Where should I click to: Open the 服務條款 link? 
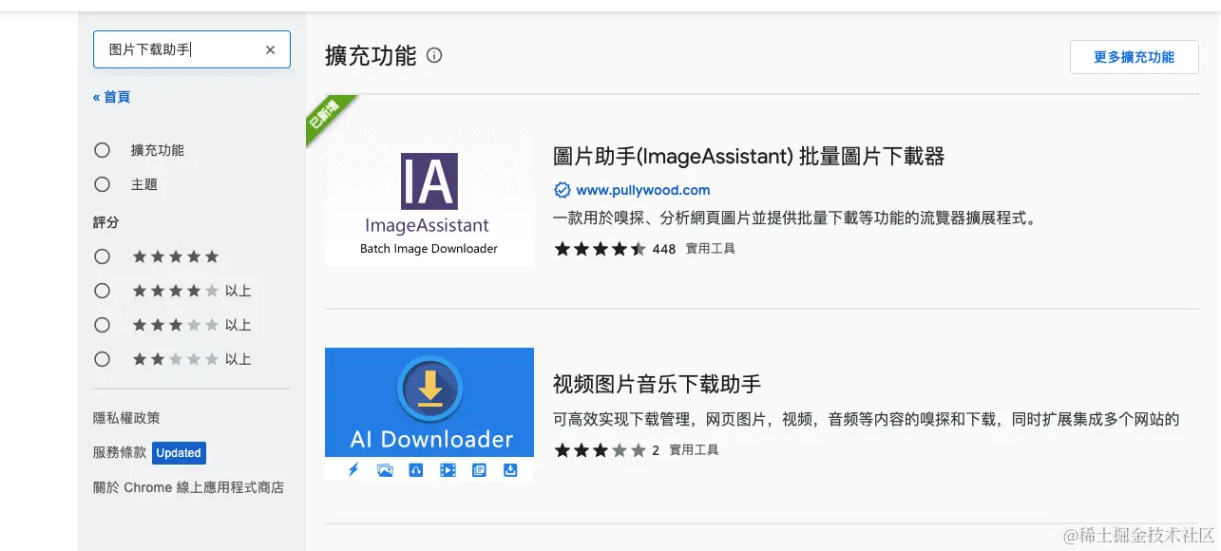click(x=120, y=452)
